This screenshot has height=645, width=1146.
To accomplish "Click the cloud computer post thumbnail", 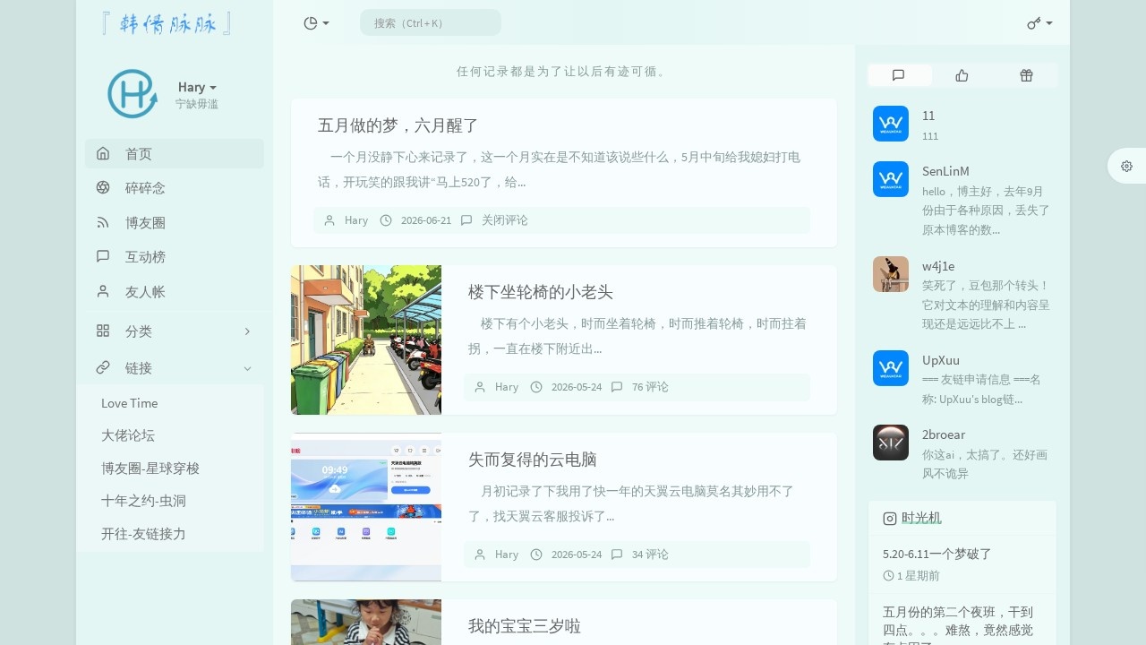I will coord(366,507).
